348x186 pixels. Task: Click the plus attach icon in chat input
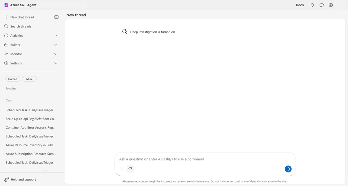coord(121,169)
